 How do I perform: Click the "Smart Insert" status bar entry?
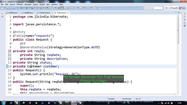127,99
